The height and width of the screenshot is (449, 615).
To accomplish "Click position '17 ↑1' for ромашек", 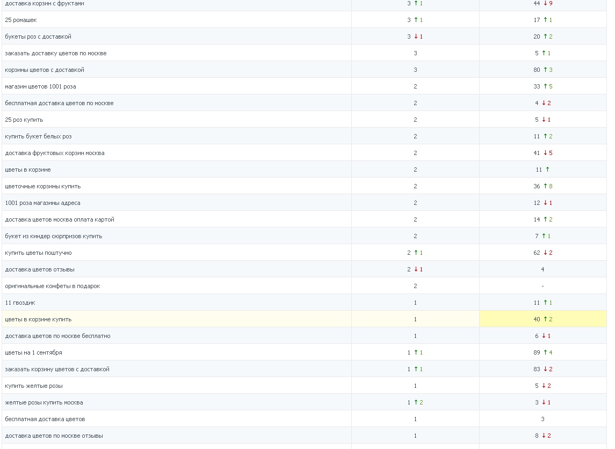I will tap(543, 20).
